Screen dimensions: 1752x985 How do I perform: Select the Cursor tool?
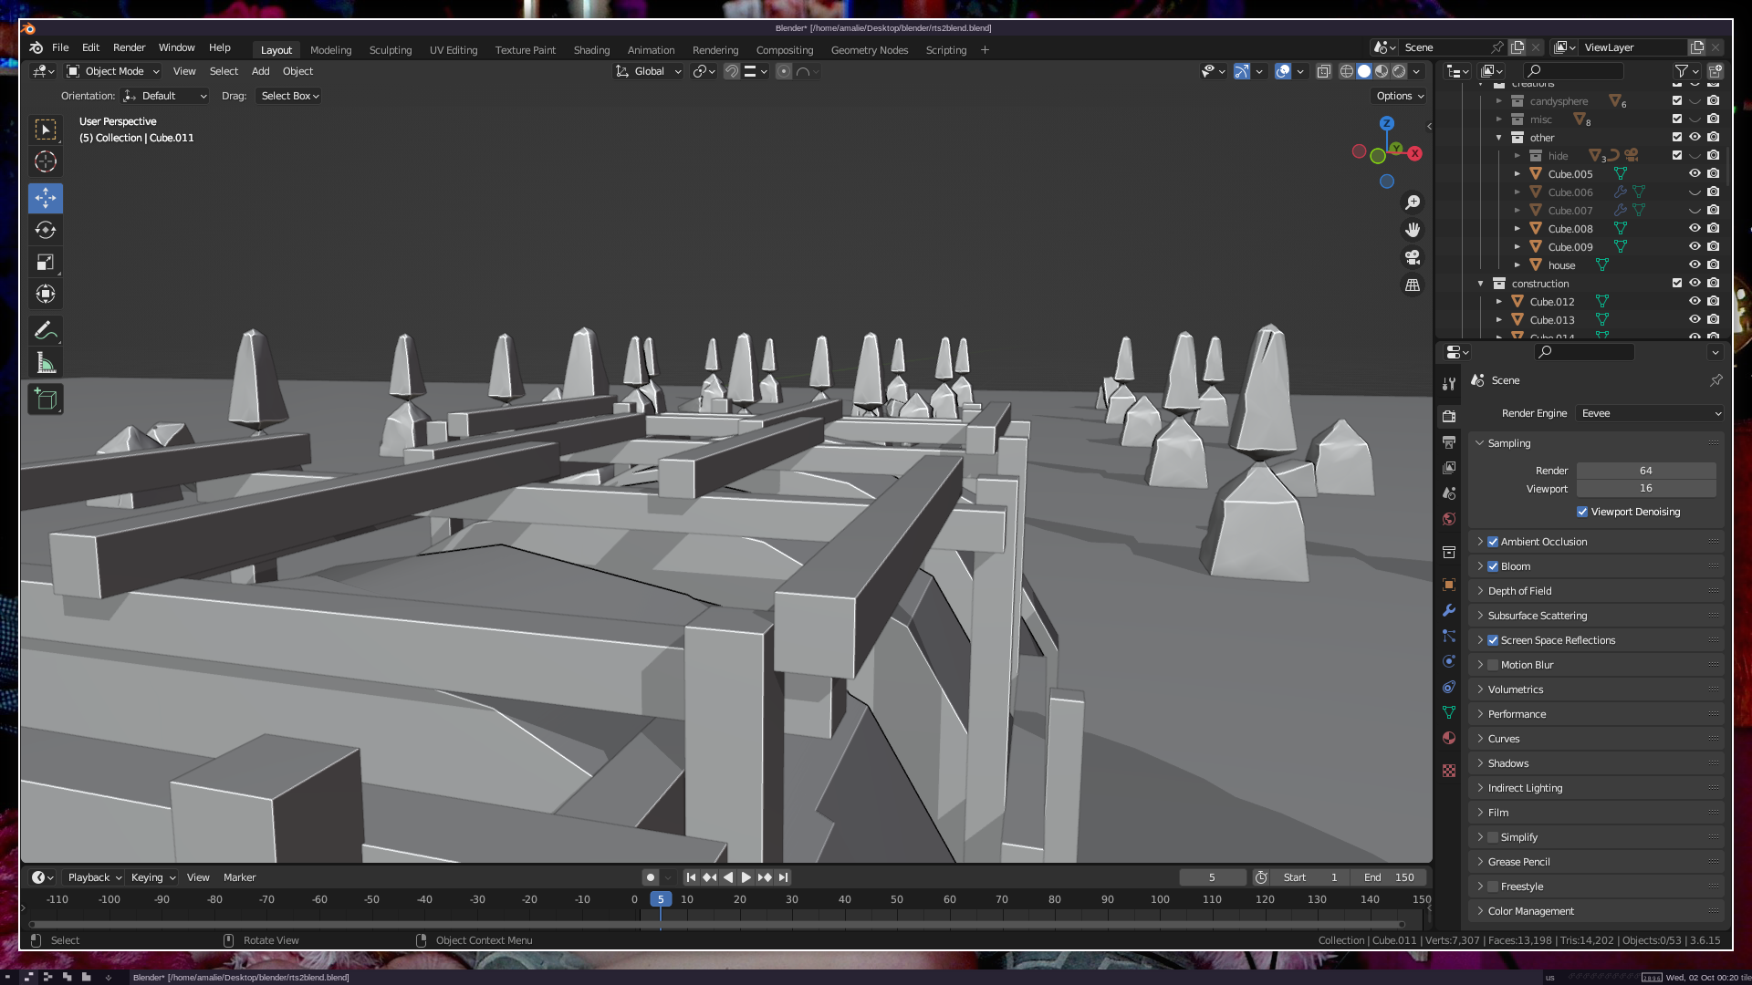(46, 162)
